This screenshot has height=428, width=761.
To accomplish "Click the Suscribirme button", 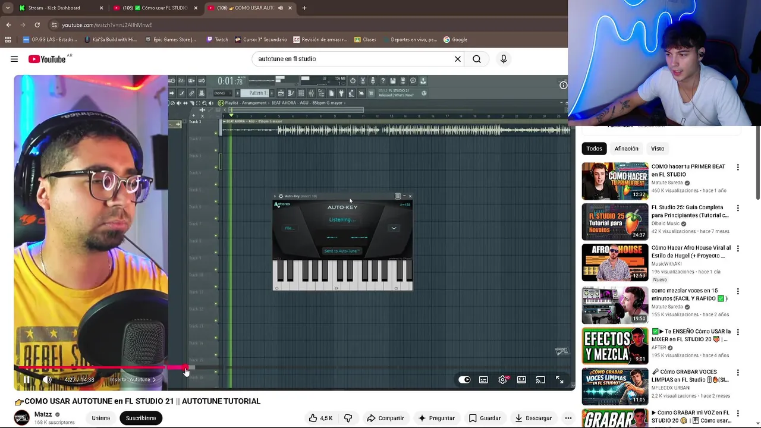I will [141, 418].
